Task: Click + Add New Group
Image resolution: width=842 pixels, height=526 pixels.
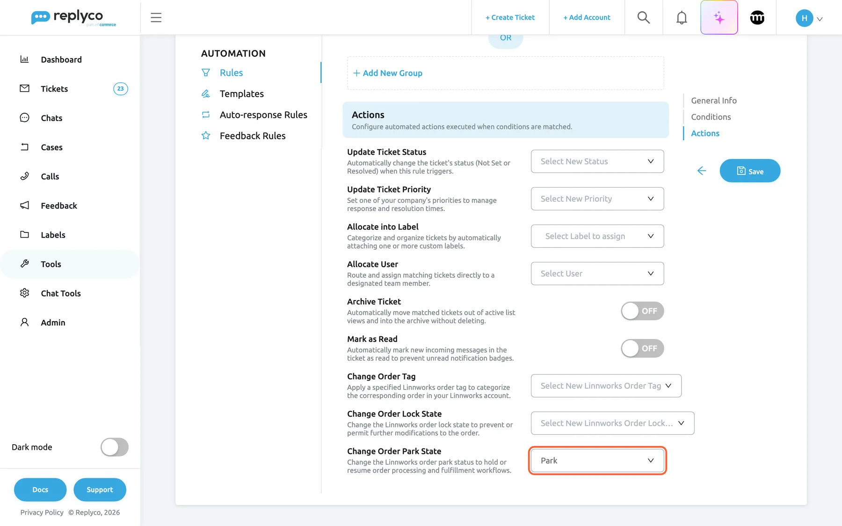Action: (x=388, y=73)
